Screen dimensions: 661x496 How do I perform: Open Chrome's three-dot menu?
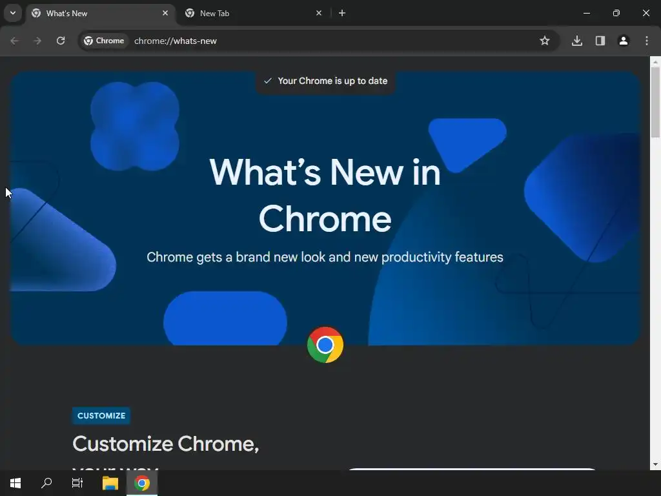tap(647, 41)
